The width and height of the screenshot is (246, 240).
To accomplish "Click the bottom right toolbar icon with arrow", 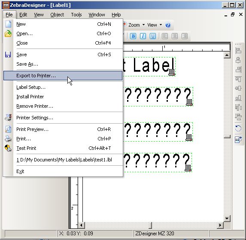I will pos(238,139).
